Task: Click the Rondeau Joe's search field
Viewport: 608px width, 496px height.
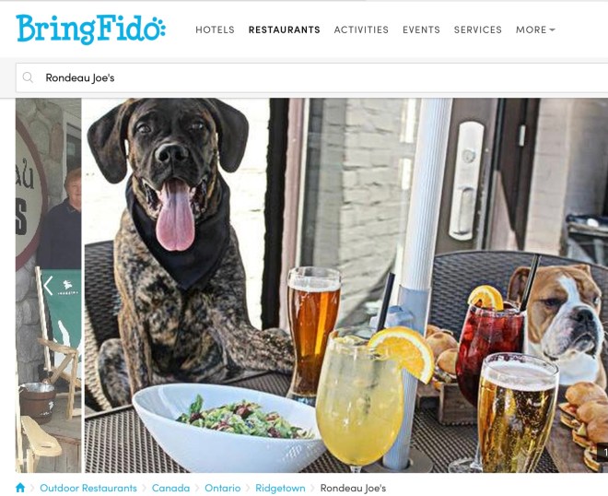Action: 311,77
